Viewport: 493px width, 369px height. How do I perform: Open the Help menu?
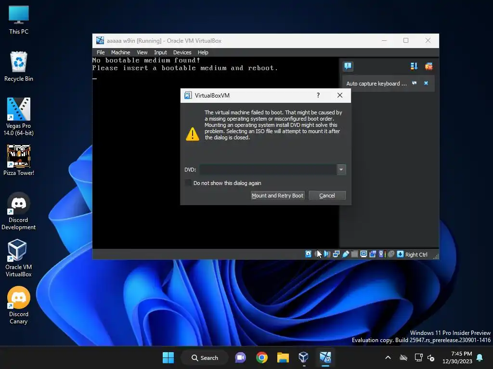pyautogui.click(x=203, y=52)
